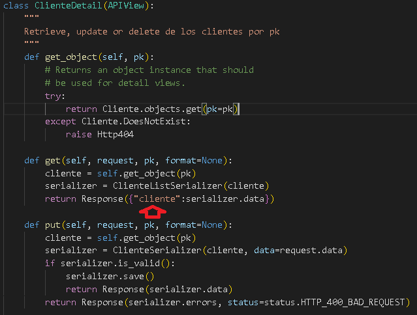
Task: Click the get_object method name in its def line
Action: pyautogui.click(x=71, y=57)
